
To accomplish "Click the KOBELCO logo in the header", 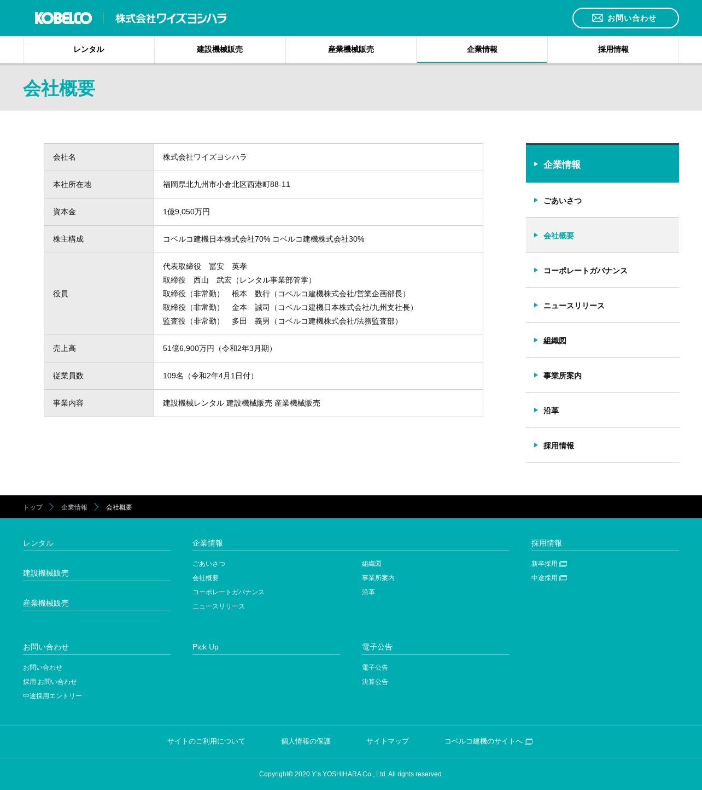I will pyautogui.click(x=63, y=18).
